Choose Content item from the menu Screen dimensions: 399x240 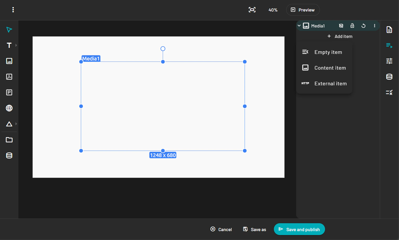point(324,68)
